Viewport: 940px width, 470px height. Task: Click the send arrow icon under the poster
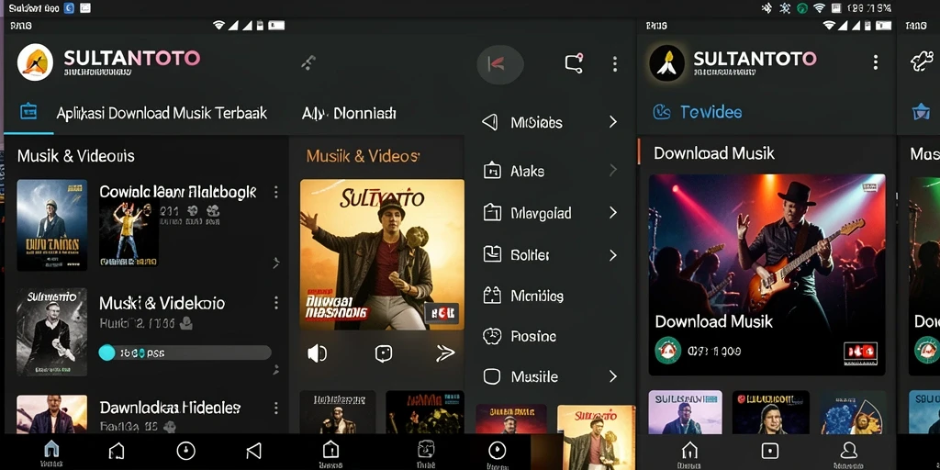445,353
